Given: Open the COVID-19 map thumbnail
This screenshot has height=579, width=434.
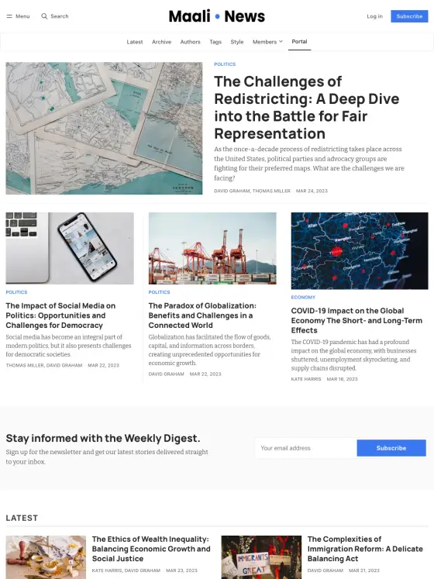Looking at the screenshot, I should click(360, 250).
